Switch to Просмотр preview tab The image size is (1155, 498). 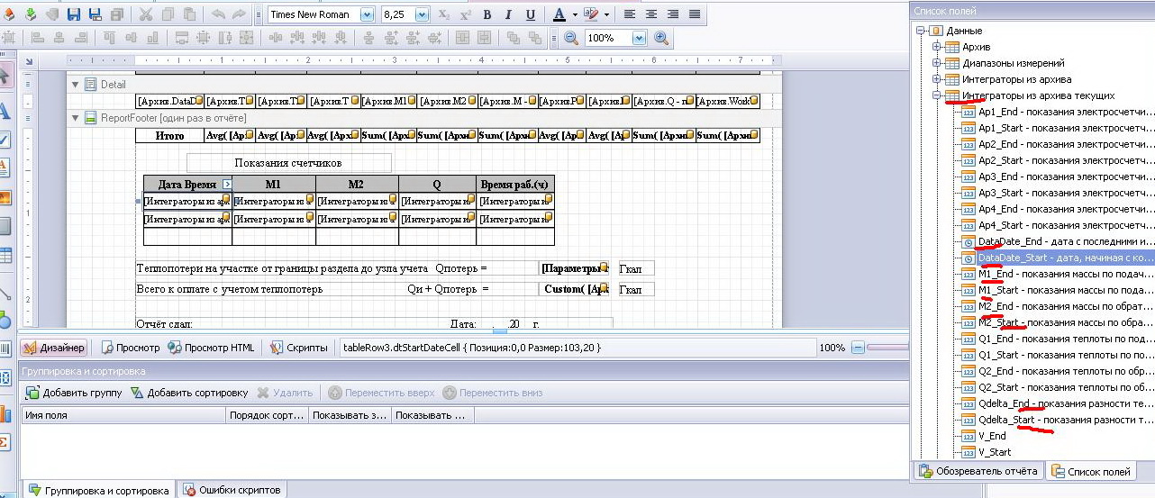[131, 348]
